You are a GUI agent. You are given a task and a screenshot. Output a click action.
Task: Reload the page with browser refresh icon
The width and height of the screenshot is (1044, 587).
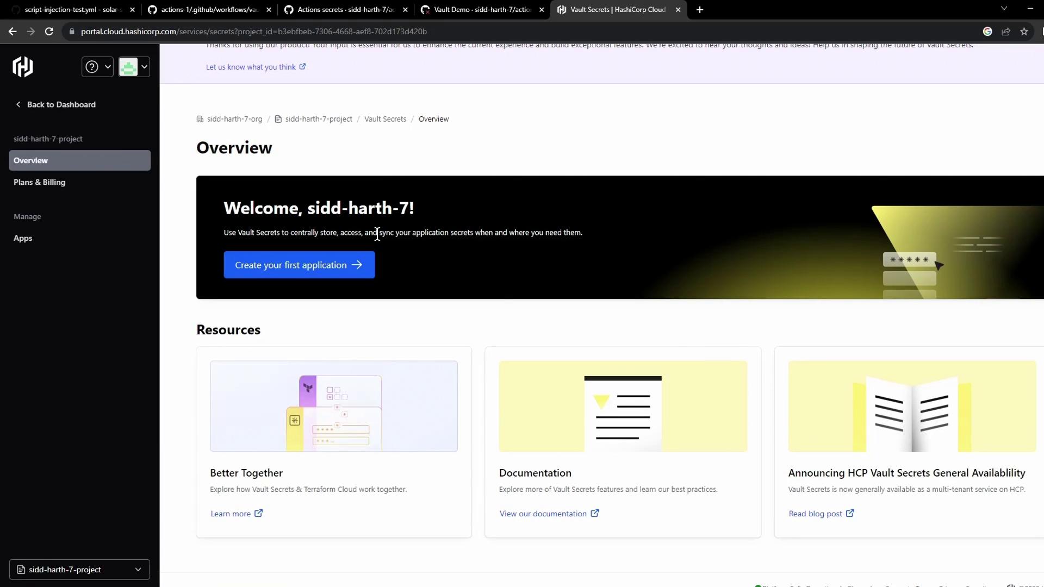coord(49,32)
